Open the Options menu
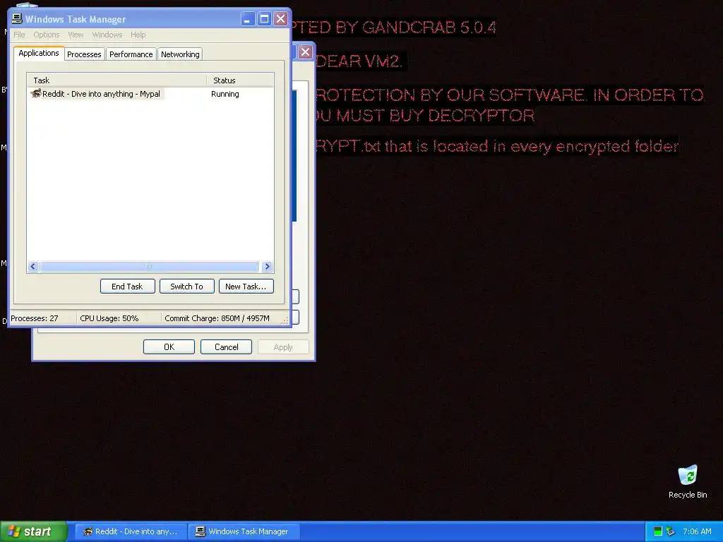Screen dimensions: 723x542 tap(46, 35)
